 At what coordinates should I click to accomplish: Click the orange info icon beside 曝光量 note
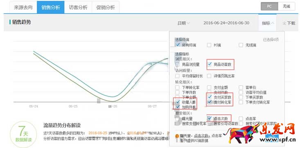pyautogui.click(x=177, y=136)
